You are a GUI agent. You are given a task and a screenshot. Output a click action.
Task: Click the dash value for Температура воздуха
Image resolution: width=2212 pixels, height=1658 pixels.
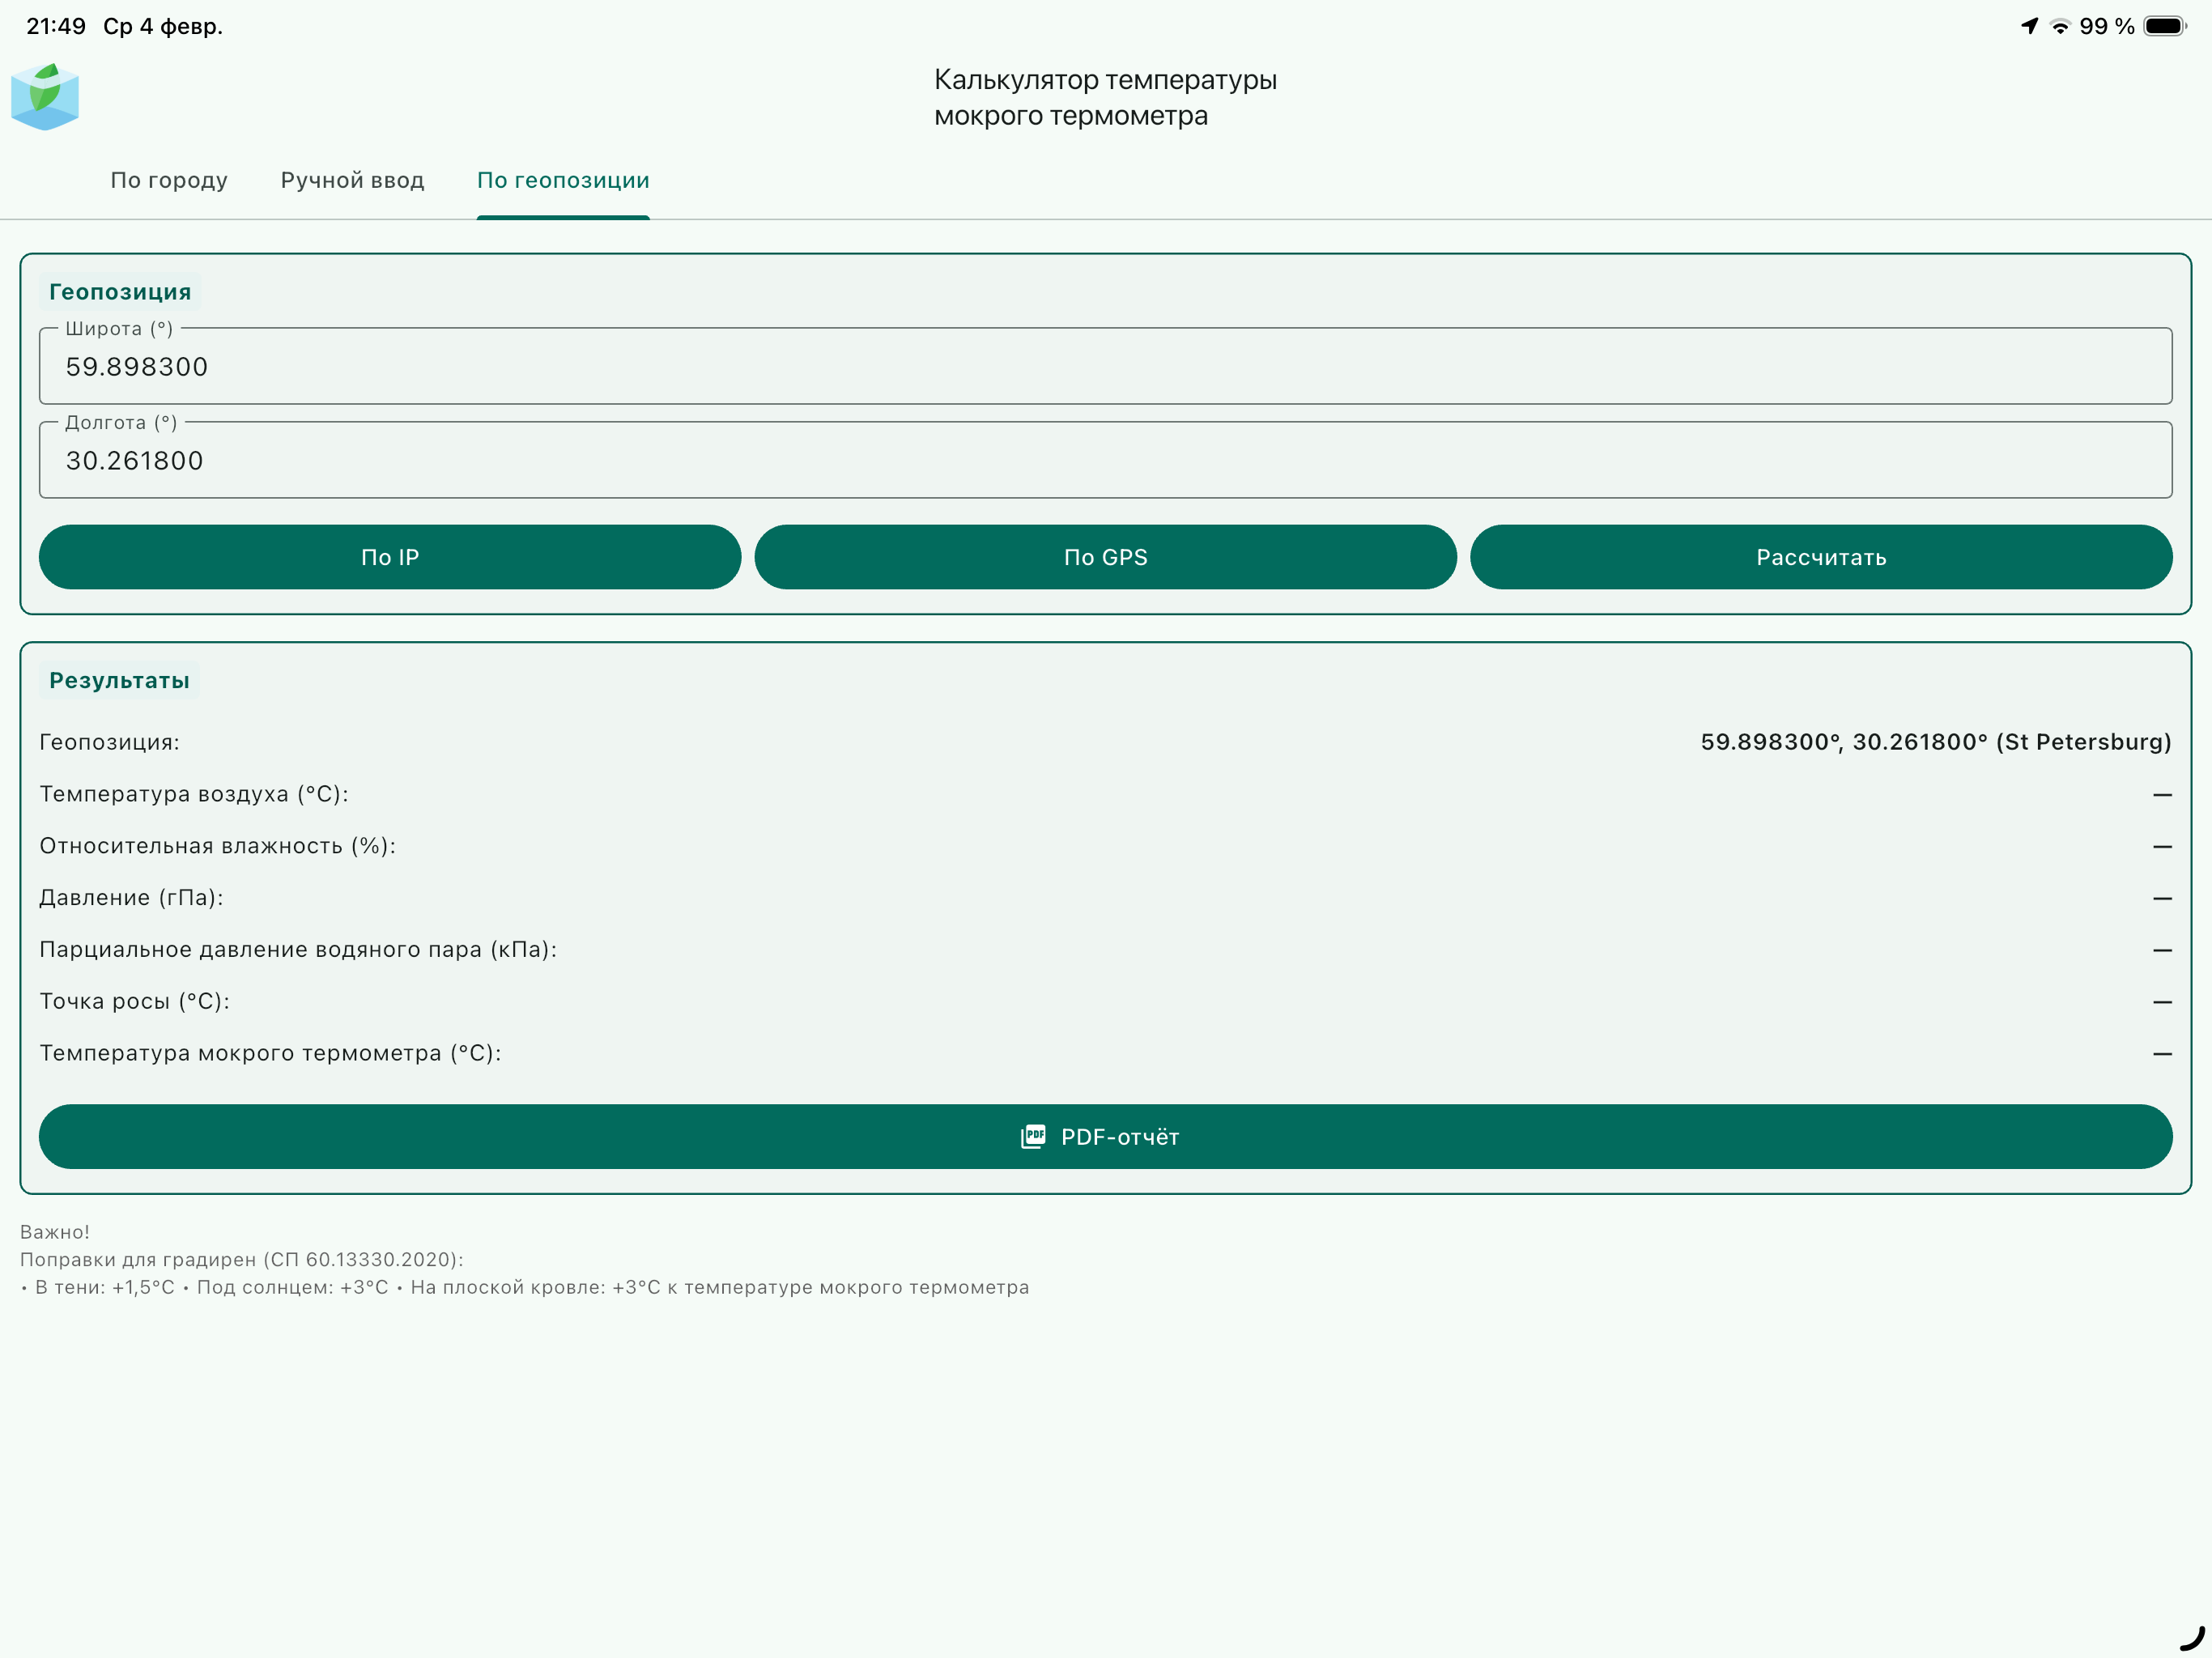2162,795
